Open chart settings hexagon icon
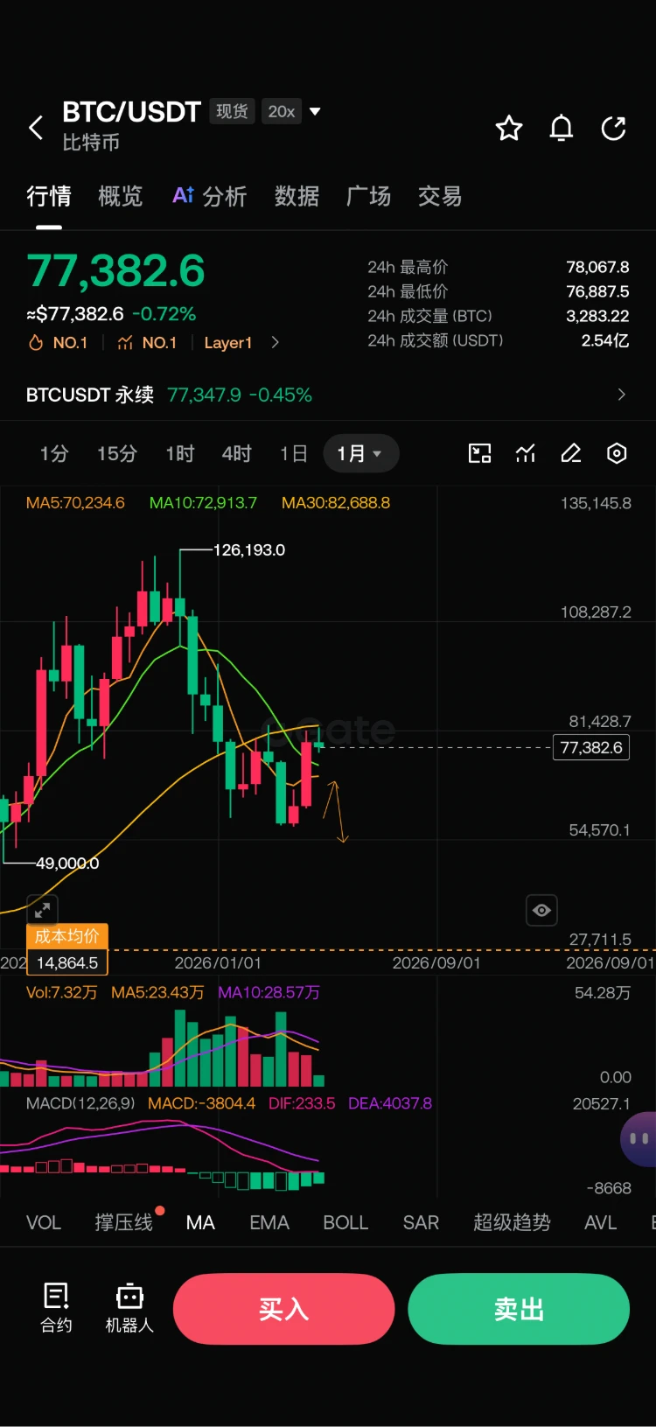The image size is (656, 1427). pos(617,453)
